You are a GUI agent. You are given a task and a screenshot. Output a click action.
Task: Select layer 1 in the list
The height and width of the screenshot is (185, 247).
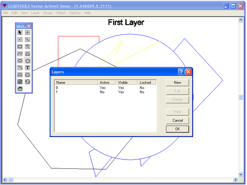pyautogui.click(x=105, y=92)
